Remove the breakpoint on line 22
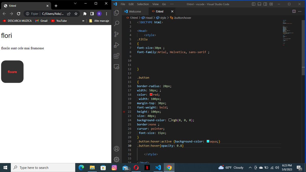This screenshot has height=172, width=306. tap(124, 112)
